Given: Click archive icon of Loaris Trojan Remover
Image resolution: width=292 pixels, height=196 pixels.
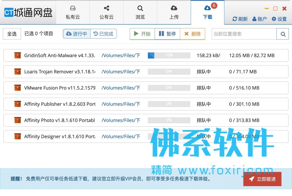Looking at the screenshot, I should click(x=18, y=72).
